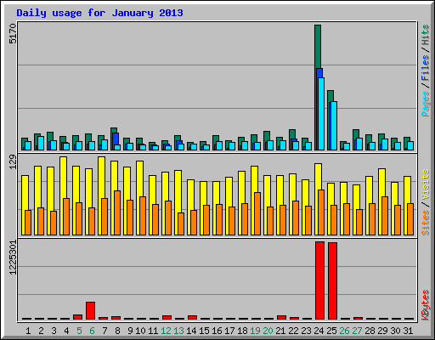
Task: Click day label 5 in green
Action: [x=79, y=331]
